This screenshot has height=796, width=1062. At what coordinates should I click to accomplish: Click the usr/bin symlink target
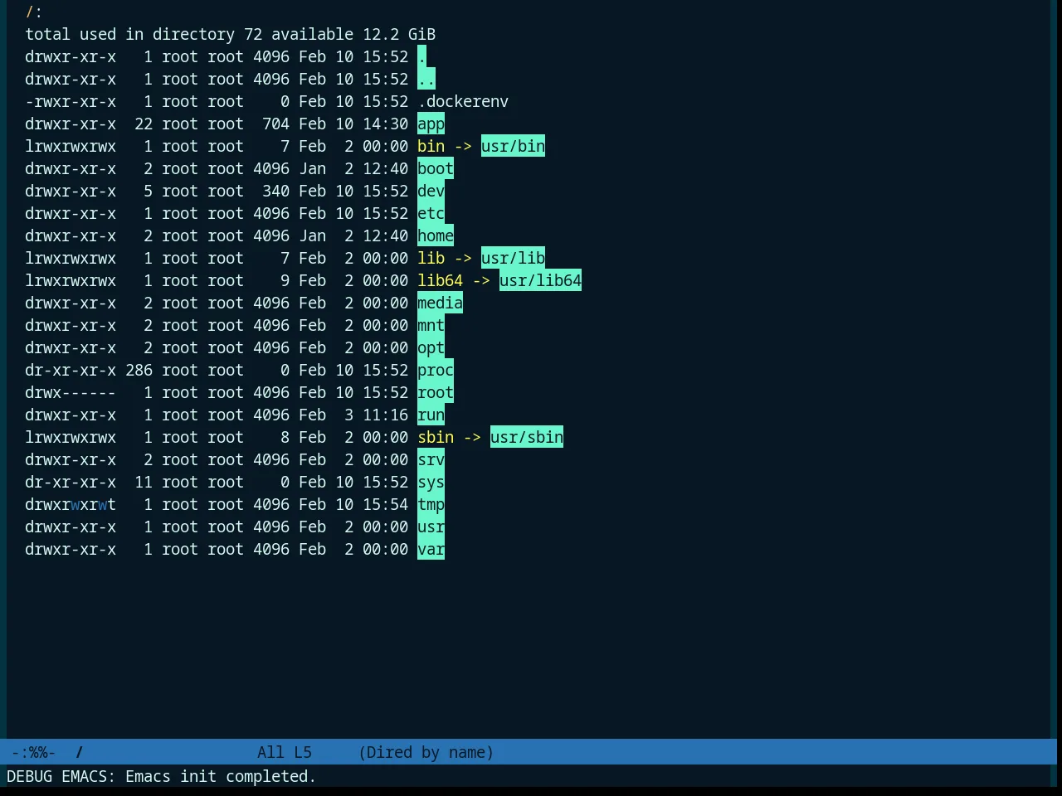[513, 147]
